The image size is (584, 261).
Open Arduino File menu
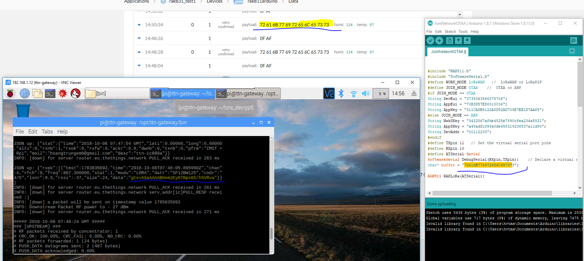click(x=429, y=32)
